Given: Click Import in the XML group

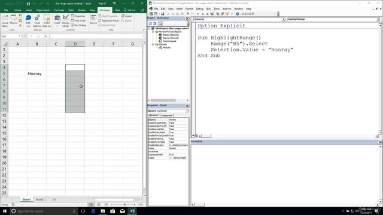Looking at the screenshot, I should [x=126, y=16].
